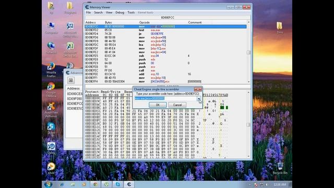This screenshot has height=188, width=334.
Task: Click the Comment column header in the disassembler
Action: (199, 22)
